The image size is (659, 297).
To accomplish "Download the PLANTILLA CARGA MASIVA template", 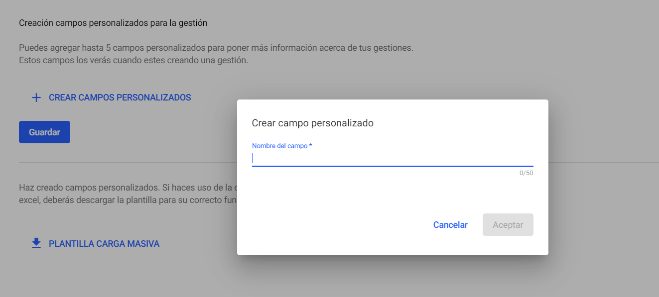I will coord(104,244).
